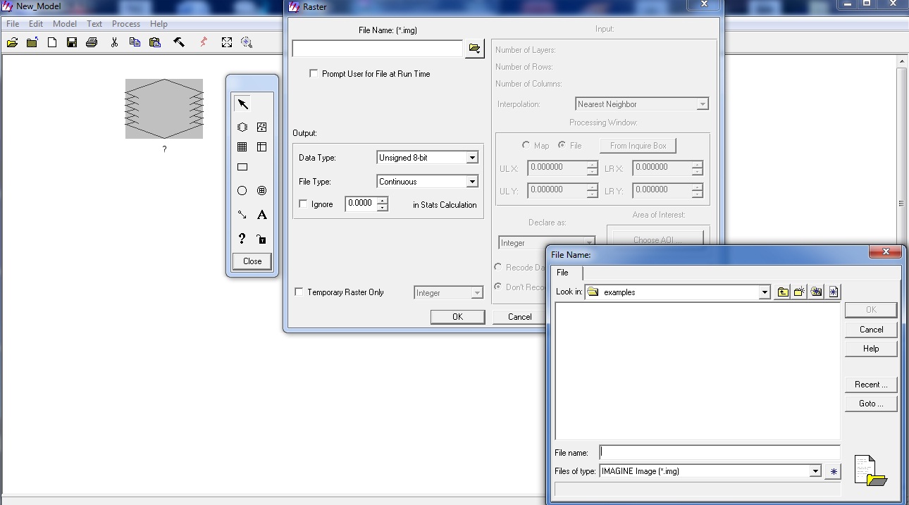
Task: Click the Goto ... button
Action: 871,404
